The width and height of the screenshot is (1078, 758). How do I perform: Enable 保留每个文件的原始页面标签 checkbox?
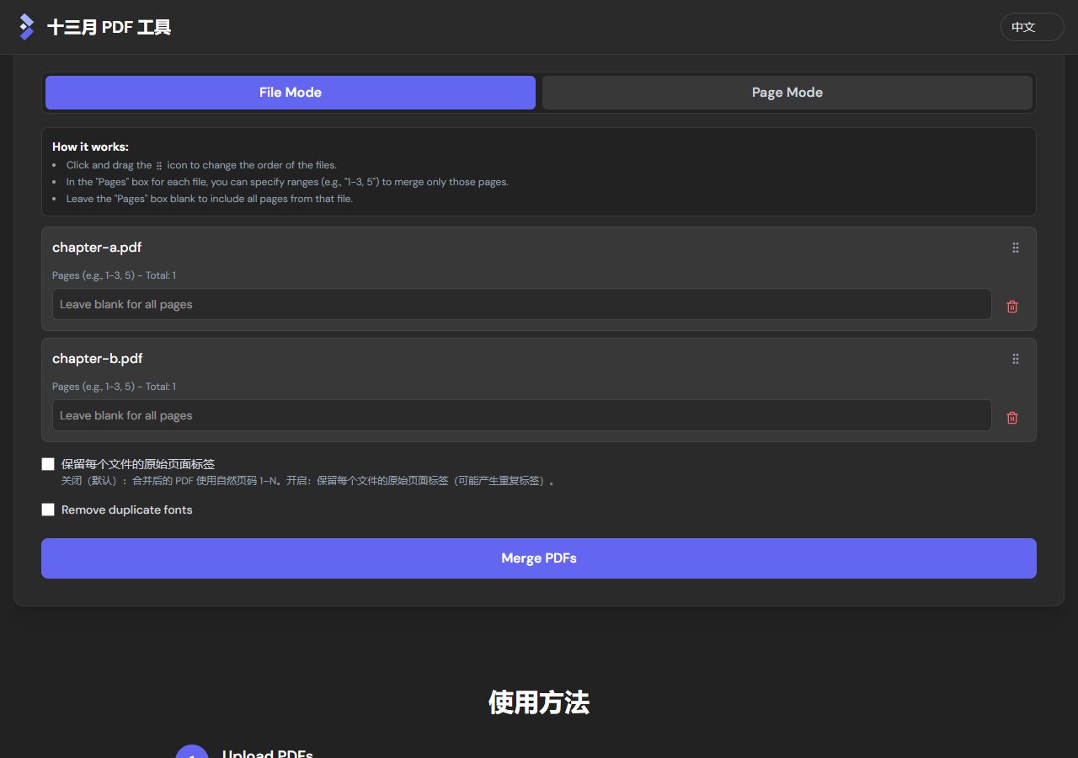(x=48, y=464)
